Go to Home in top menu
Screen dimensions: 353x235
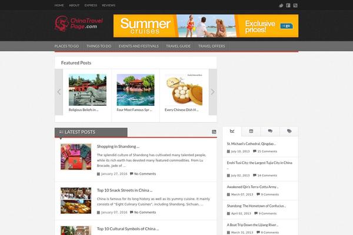[x=59, y=5]
